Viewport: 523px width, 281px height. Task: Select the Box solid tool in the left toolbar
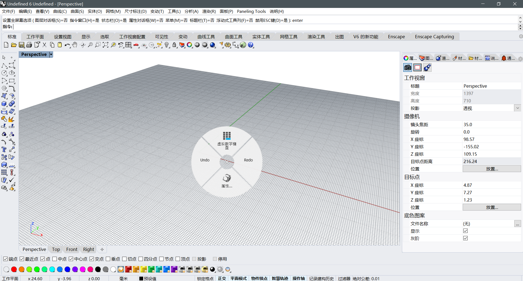point(4,104)
